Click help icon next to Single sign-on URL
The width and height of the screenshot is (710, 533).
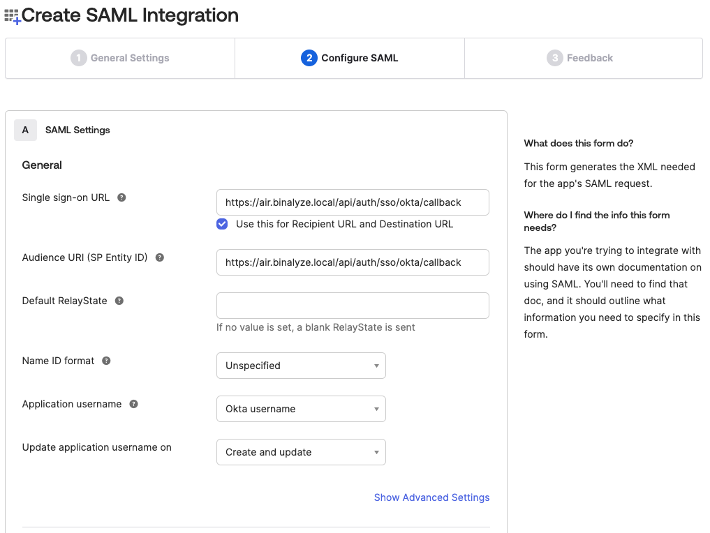121,197
